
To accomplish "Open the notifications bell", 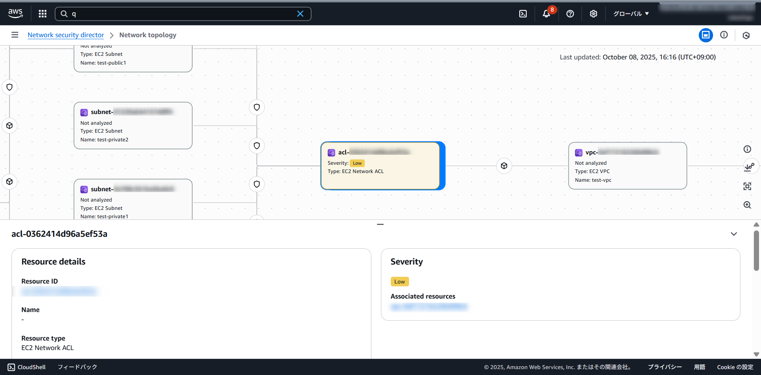I will click(546, 14).
